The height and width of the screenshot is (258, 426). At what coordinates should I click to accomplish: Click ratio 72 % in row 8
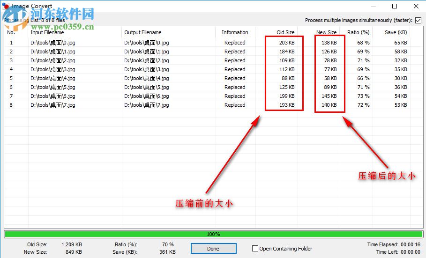pyautogui.click(x=364, y=105)
